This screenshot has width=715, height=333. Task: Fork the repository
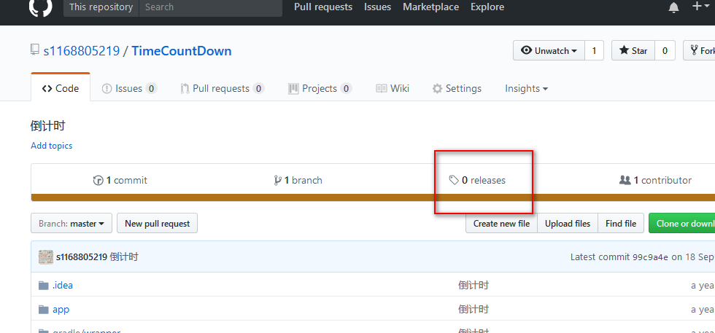(x=699, y=50)
